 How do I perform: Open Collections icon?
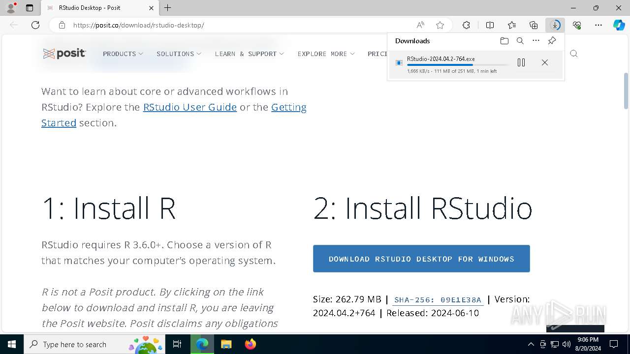pos(534,25)
